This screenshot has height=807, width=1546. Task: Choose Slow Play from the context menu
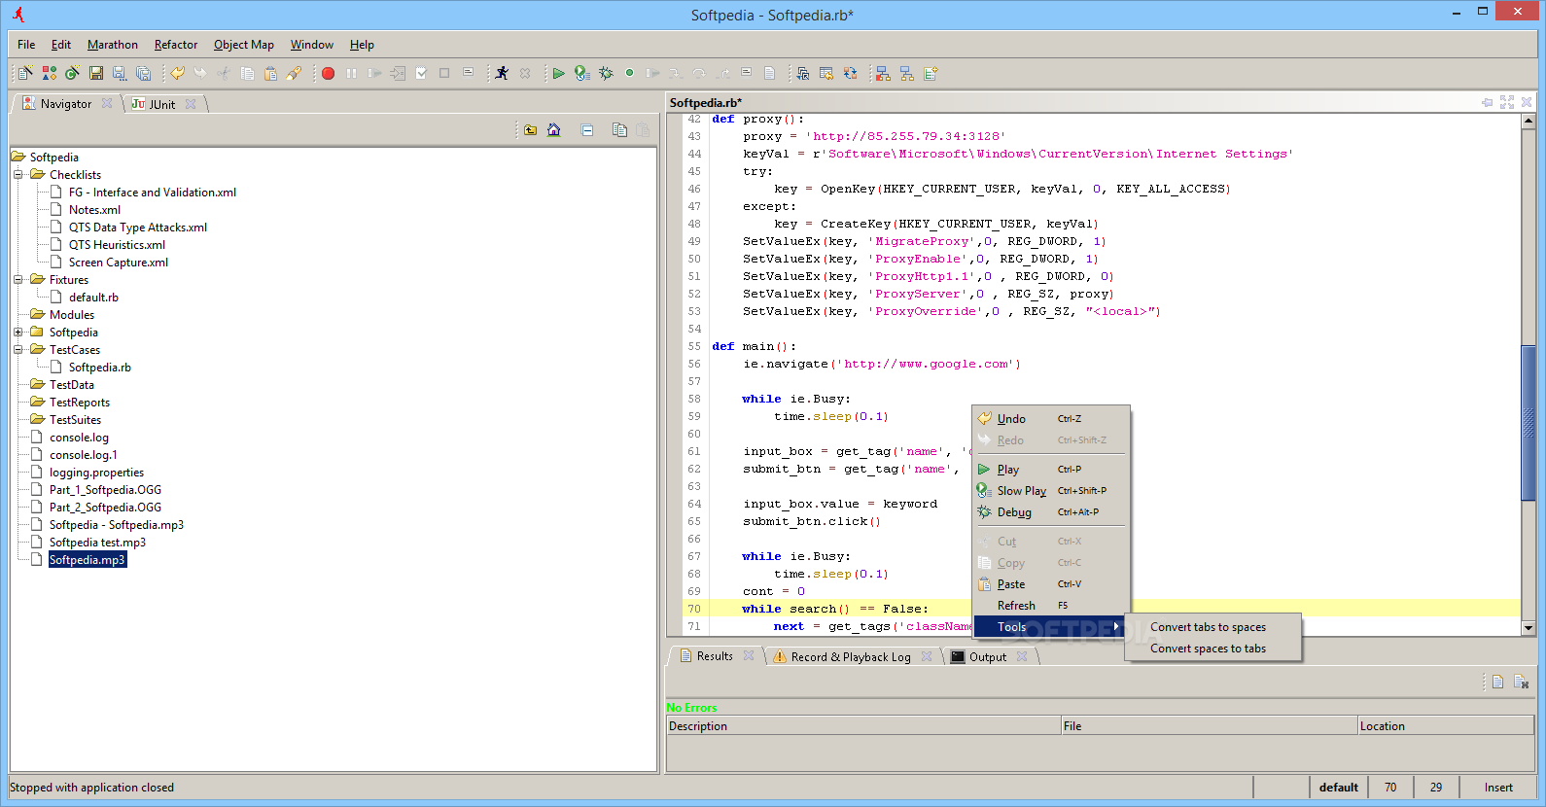pyautogui.click(x=1051, y=491)
